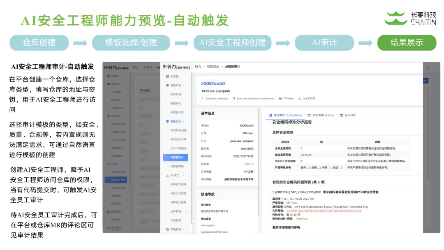Click the +216 -0 change count
The image size is (444, 250).
point(249,164)
